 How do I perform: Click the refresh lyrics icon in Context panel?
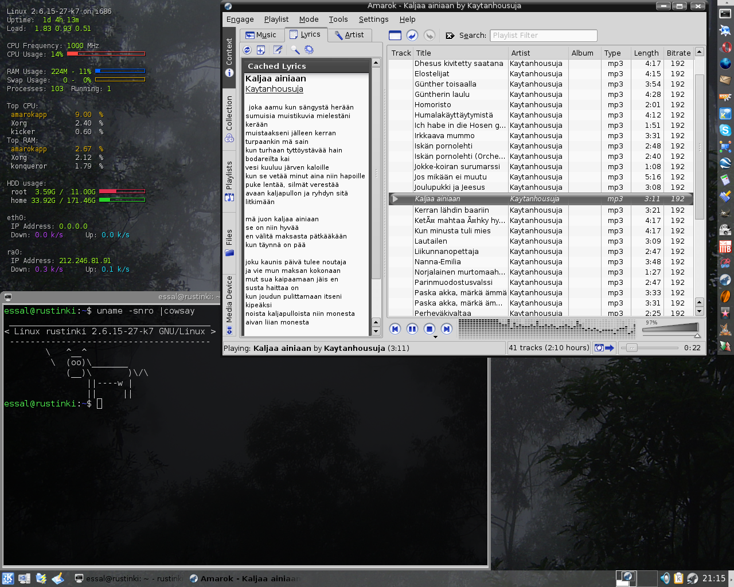tap(247, 50)
